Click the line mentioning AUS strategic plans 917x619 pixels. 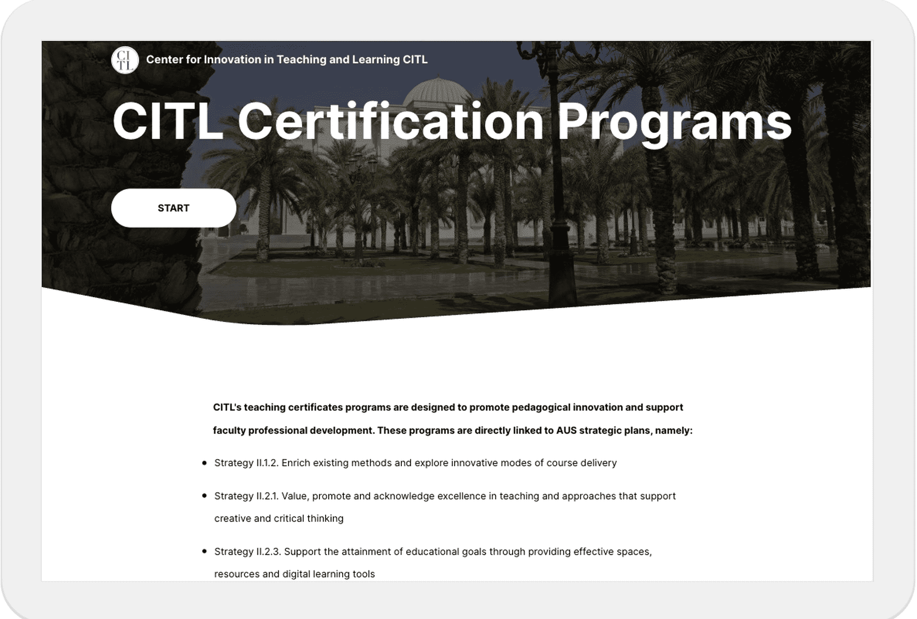(x=452, y=431)
